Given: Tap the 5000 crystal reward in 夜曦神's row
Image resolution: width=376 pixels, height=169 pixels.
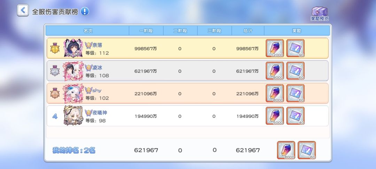Looking at the screenshot, I should point(275,115).
